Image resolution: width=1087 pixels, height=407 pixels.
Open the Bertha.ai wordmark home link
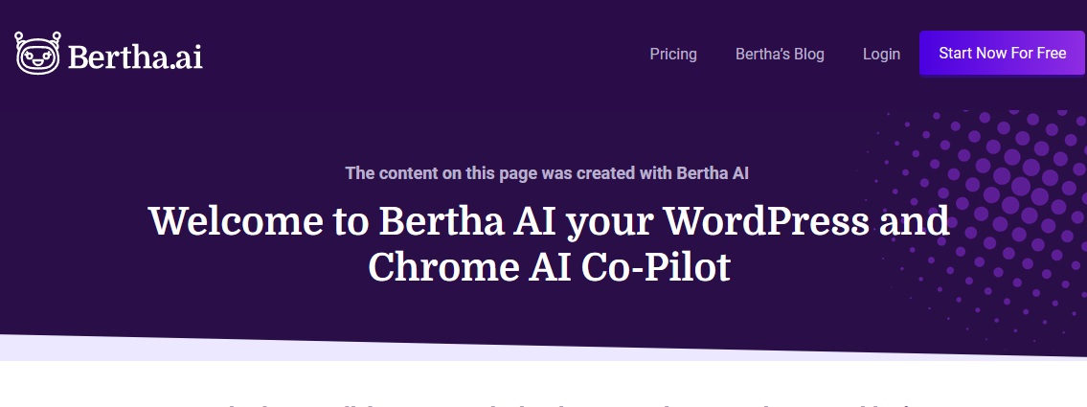point(135,57)
